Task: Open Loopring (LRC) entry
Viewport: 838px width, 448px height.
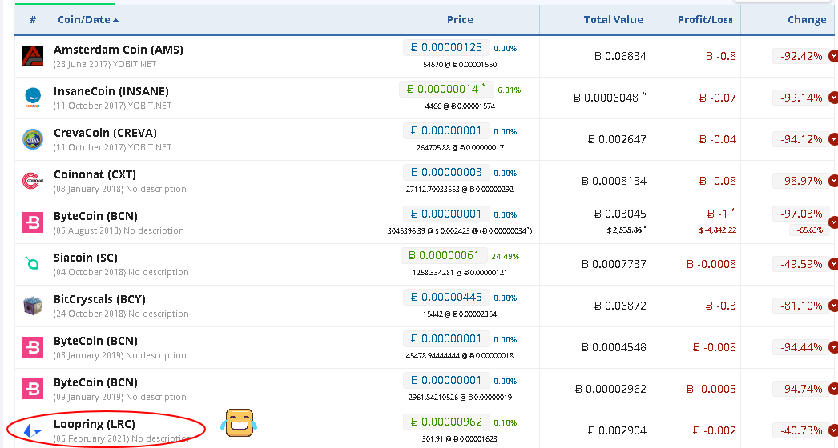Action: [94, 425]
